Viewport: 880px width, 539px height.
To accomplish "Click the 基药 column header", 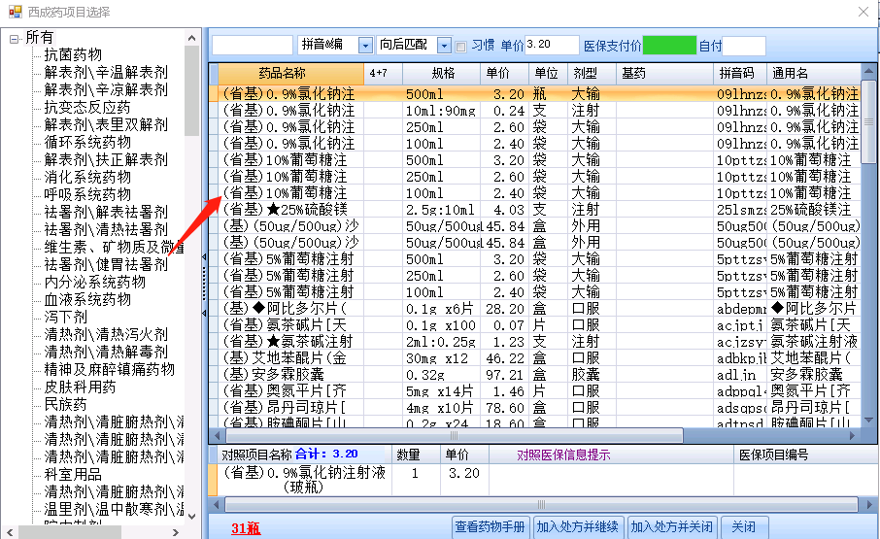I will point(664,74).
